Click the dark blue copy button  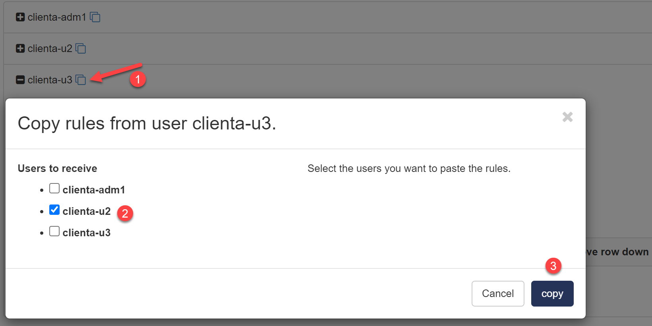pyautogui.click(x=552, y=293)
